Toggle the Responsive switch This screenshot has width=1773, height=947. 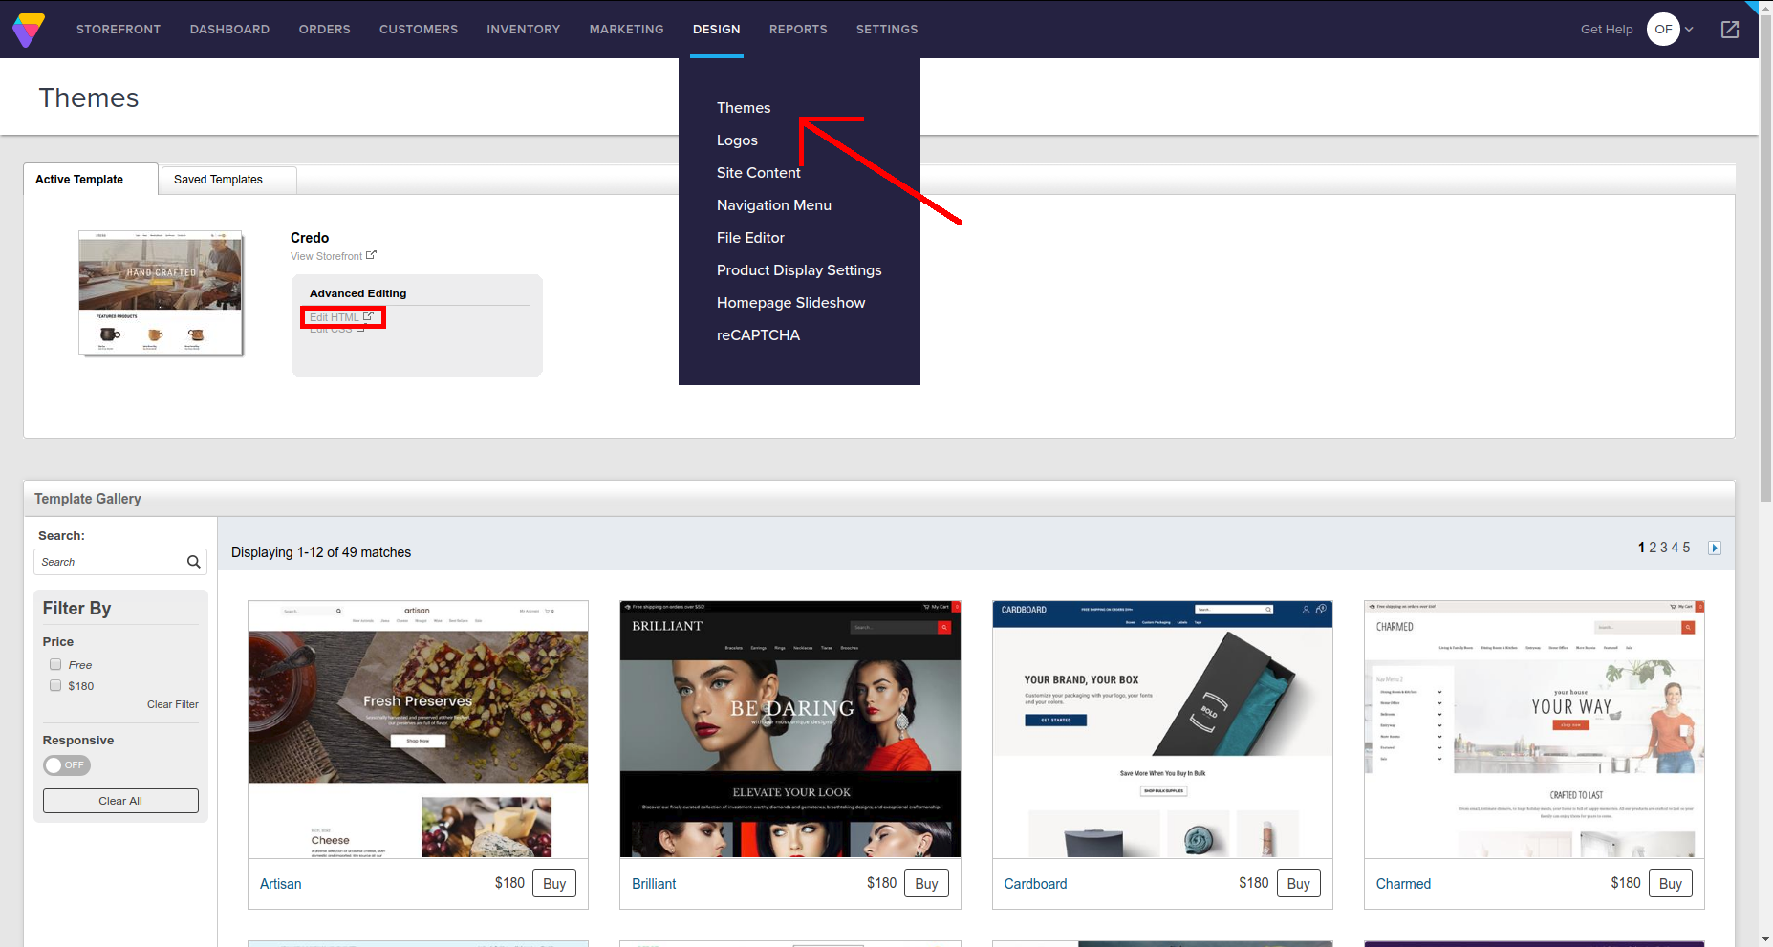click(67, 765)
